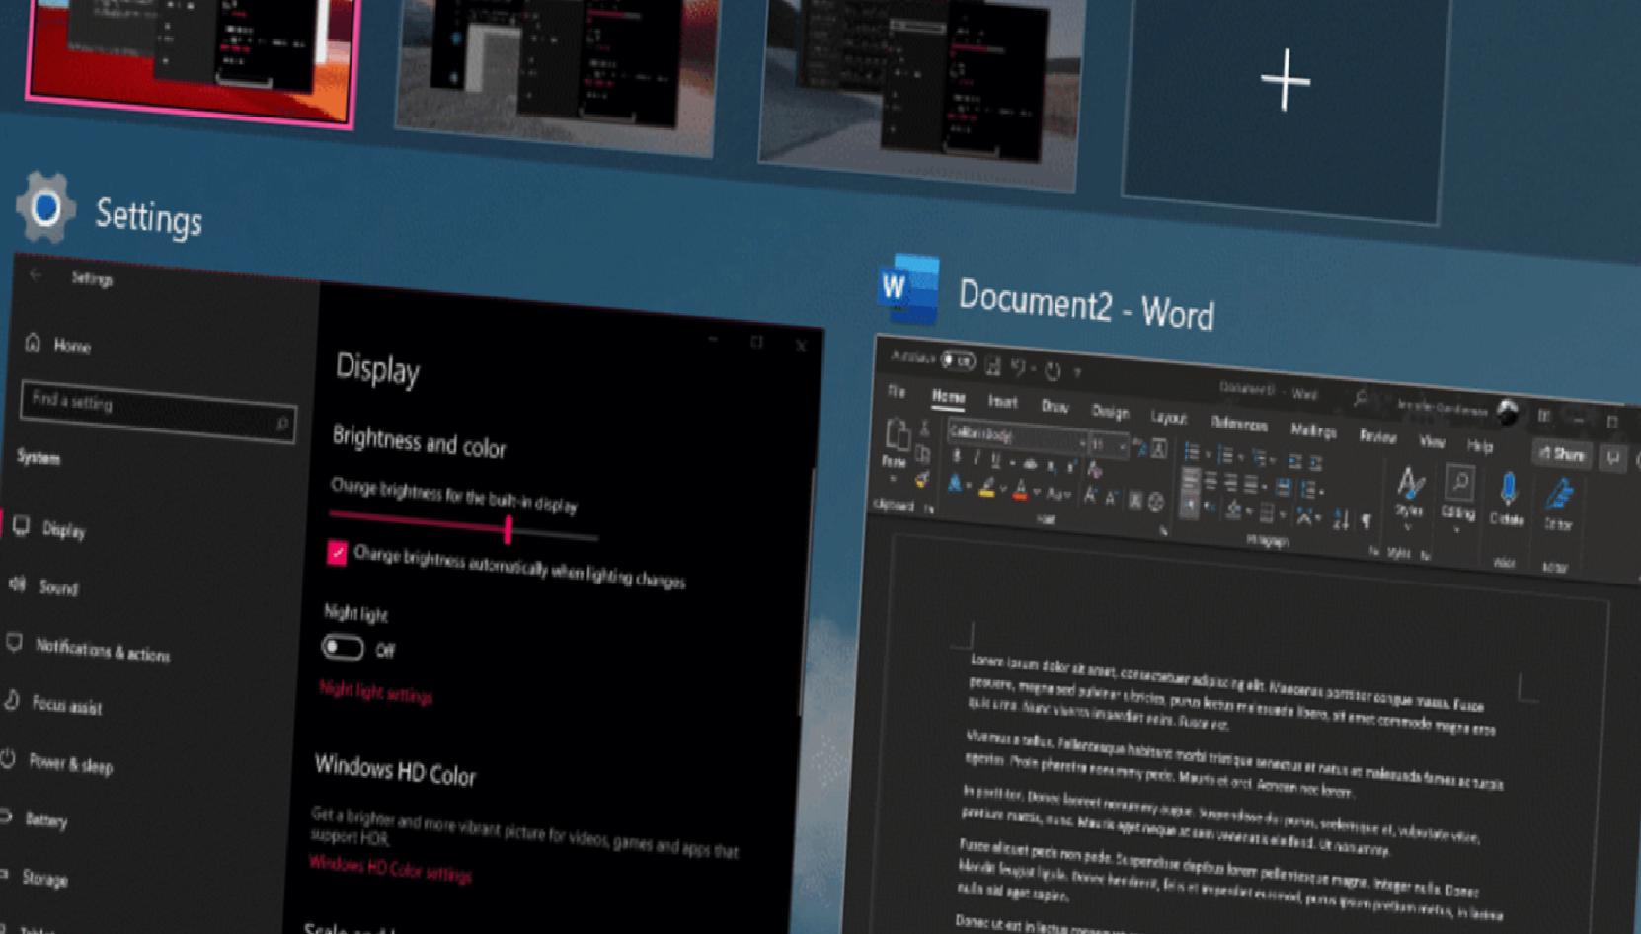Expand the font color dropdown arrow
This screenshot has height=934, width=1641.
click(x=1037, y=491)
